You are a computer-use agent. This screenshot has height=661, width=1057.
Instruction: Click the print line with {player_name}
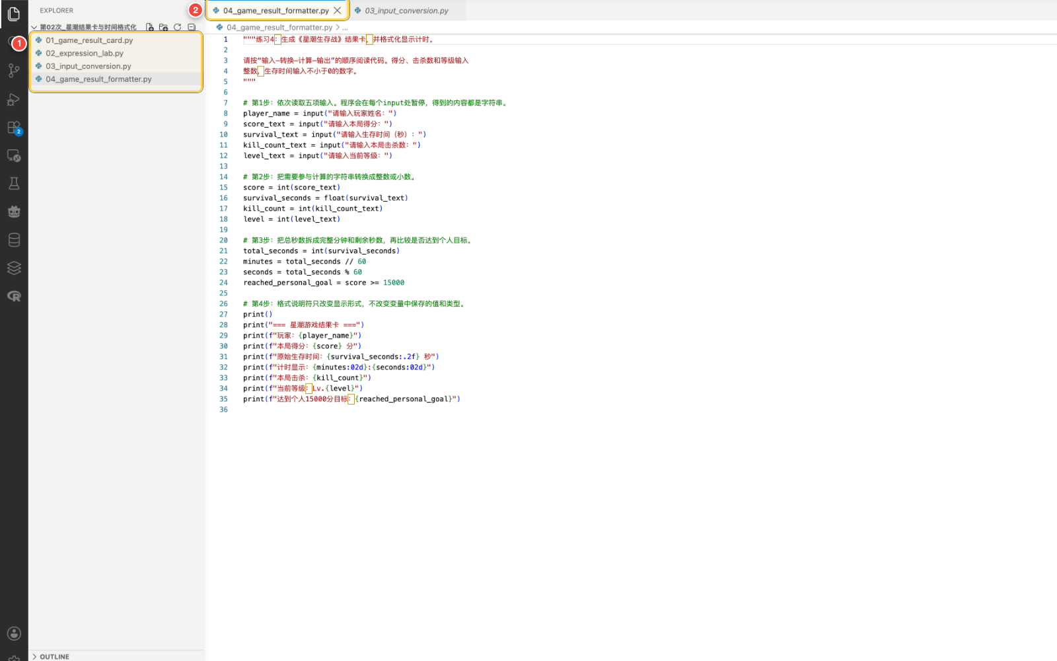tap(303, 336)
